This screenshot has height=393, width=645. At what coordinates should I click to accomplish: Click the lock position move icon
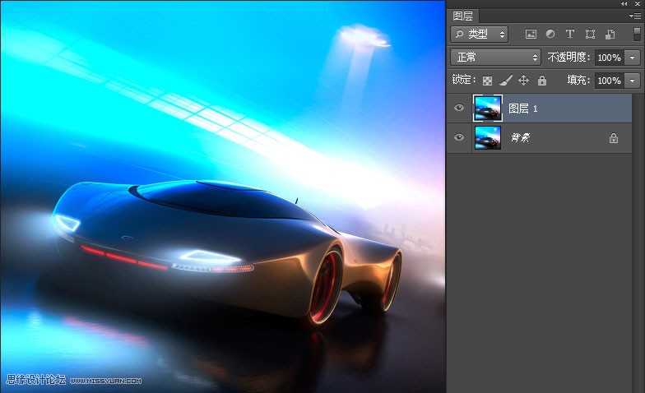tap(523, 81)
